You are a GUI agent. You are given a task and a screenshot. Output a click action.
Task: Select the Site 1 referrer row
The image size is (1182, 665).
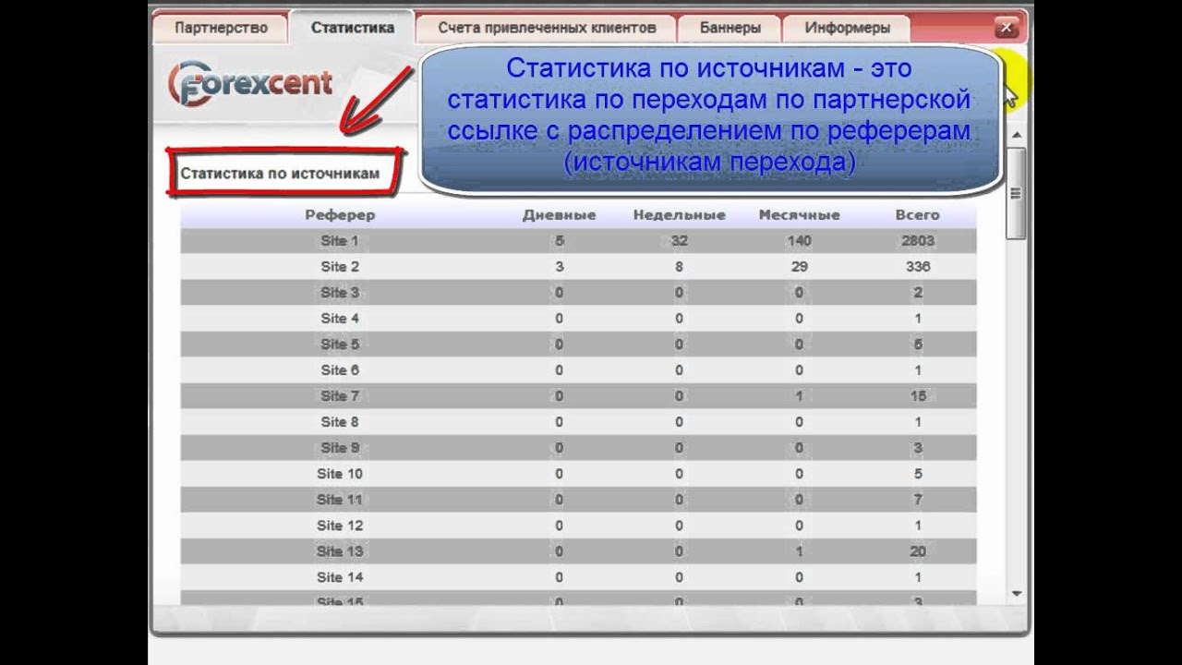coord(340,241)
